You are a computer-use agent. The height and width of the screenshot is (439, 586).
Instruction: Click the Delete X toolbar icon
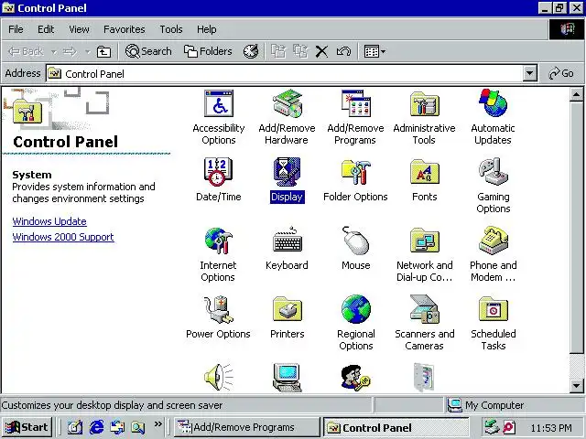tap(321, 51)
